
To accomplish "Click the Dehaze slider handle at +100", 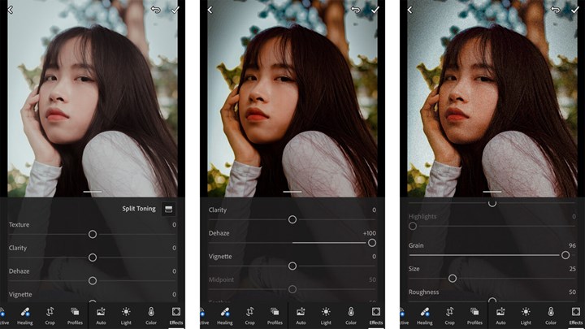I will (x=372, y=243).
